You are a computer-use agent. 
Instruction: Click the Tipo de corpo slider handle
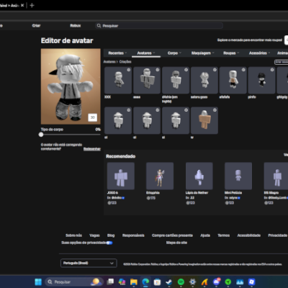(x=41, y=135)
